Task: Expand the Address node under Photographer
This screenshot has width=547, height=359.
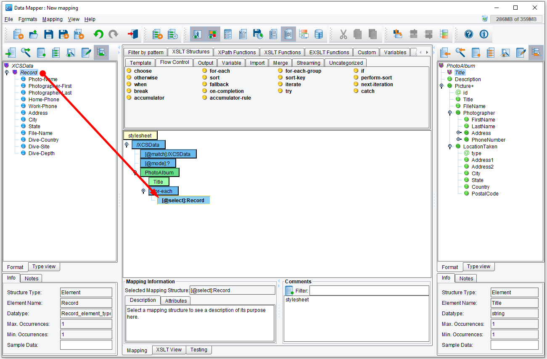Action: (x=459, y=133)
